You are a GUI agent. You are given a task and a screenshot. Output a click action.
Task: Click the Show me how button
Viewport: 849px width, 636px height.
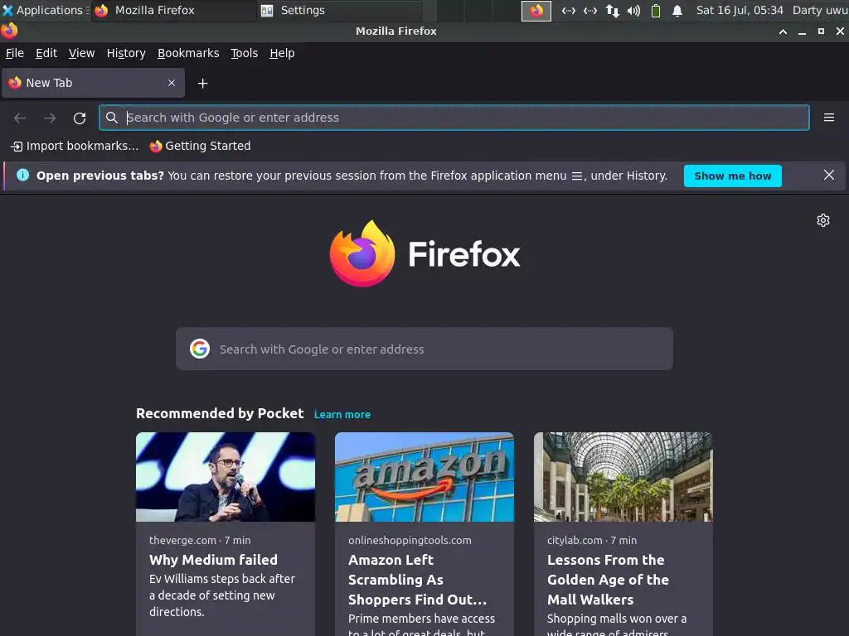[x=733, y=176]
